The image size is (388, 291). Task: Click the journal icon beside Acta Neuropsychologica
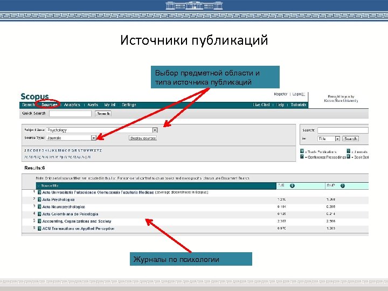(x=39, y=206)
